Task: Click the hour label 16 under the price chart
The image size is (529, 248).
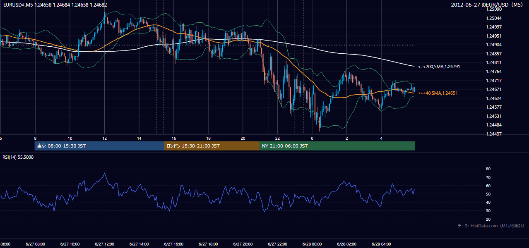Action: (174, 138)
